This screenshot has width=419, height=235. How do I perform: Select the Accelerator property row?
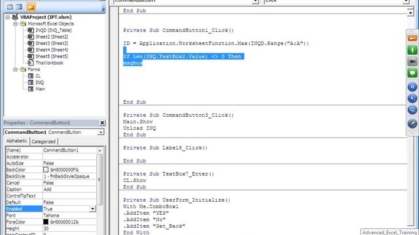[x=51, y=157]
